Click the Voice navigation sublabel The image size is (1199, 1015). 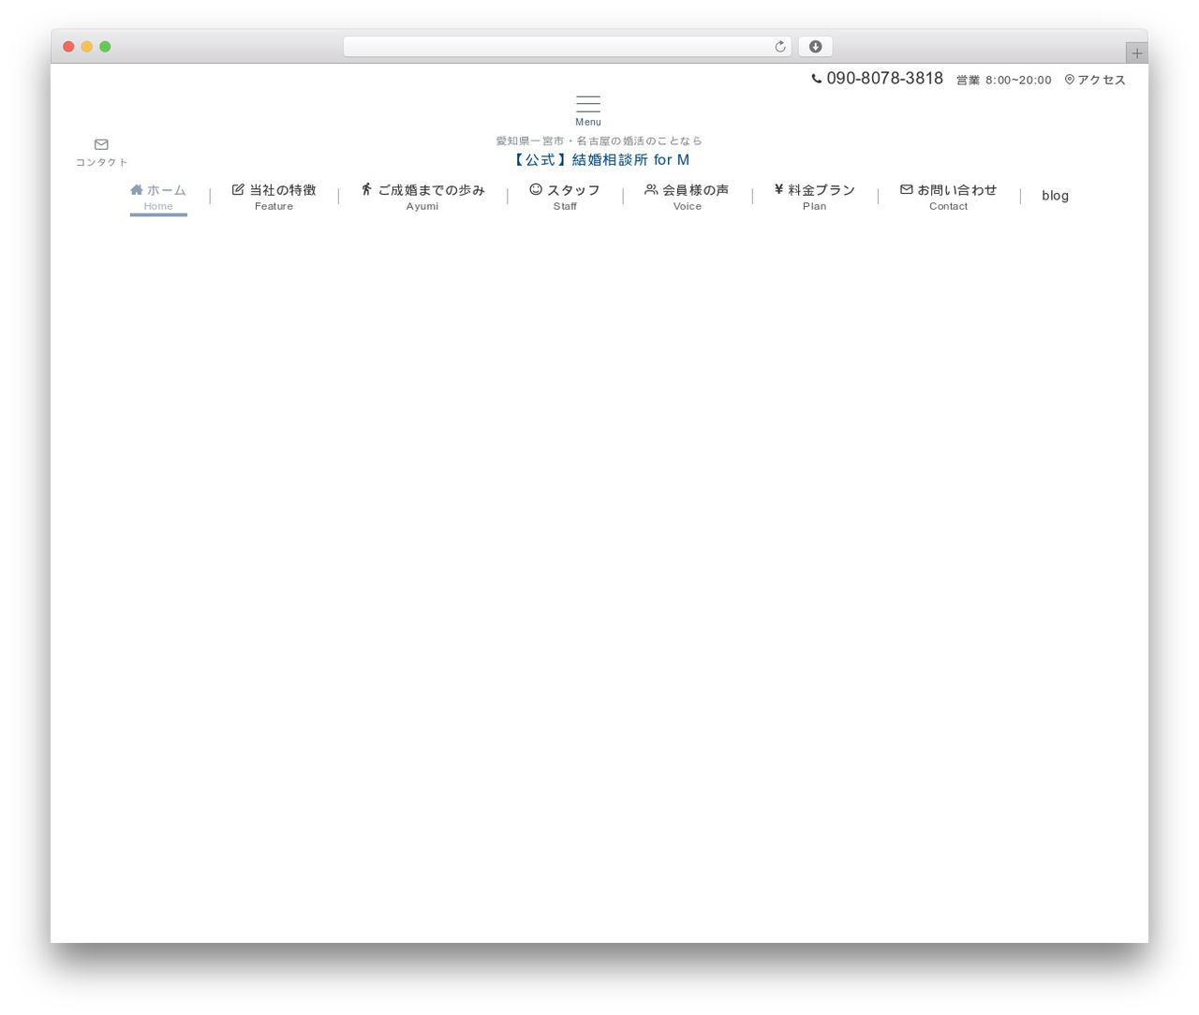click(x=688, y=206)
